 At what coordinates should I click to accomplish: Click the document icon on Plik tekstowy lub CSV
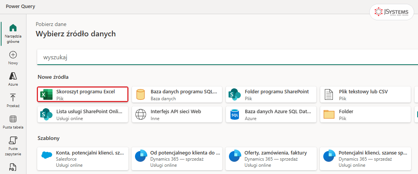click(329, 94)
